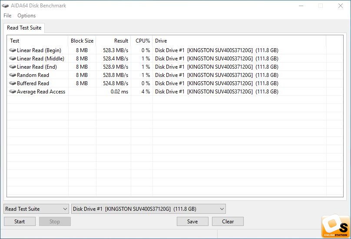
Task: Click the AIDA64 title bar app icon
Action: [x=5, y=6]
